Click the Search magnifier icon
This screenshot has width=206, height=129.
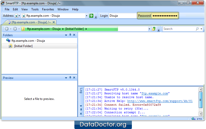tap(197, 29)
